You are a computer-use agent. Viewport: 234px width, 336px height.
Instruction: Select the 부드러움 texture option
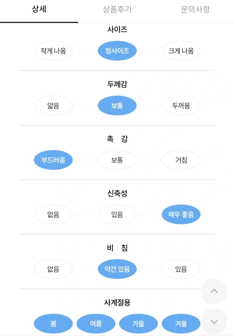tap(53, 160)
